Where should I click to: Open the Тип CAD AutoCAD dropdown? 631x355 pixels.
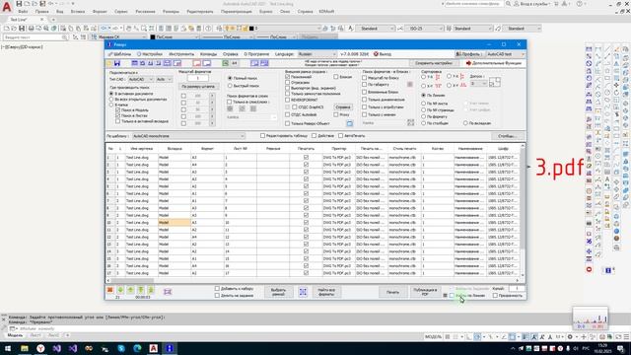click(141, 79)
